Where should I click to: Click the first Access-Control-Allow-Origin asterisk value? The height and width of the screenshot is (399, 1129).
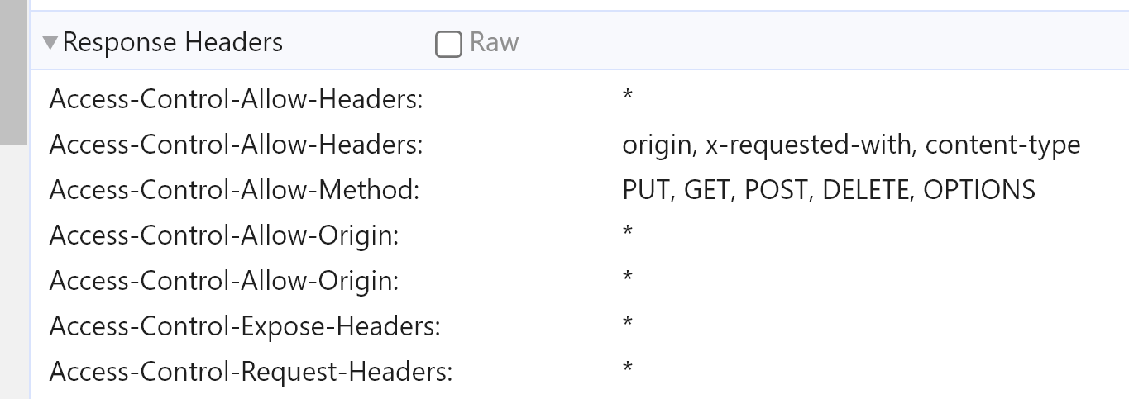click(628, 233)
